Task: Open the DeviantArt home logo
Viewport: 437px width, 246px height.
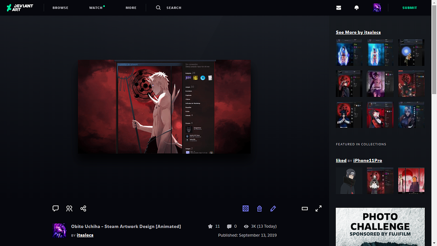Action: click(20, 7)
